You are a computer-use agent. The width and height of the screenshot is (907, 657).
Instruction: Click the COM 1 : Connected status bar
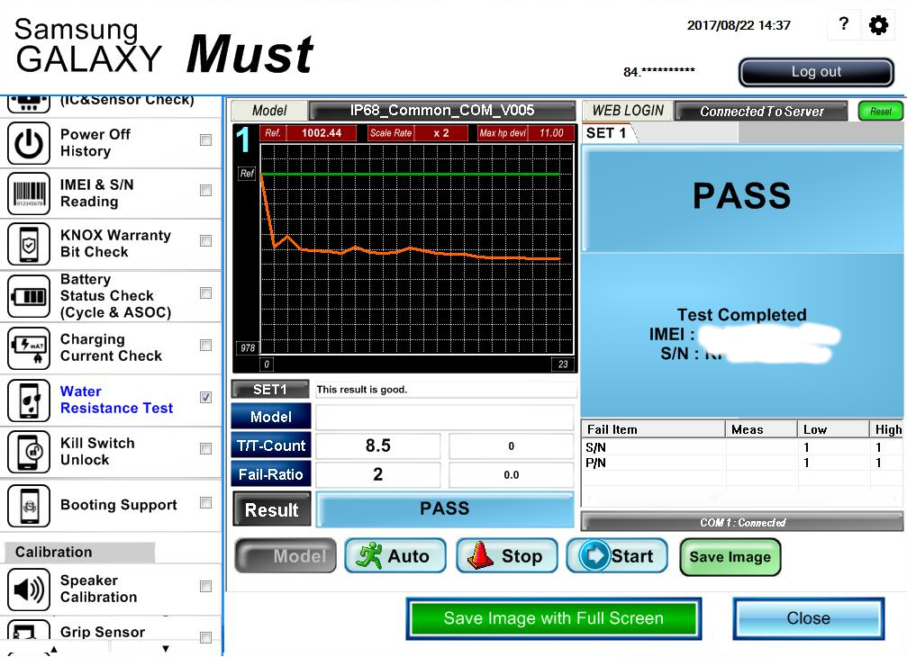742,522
